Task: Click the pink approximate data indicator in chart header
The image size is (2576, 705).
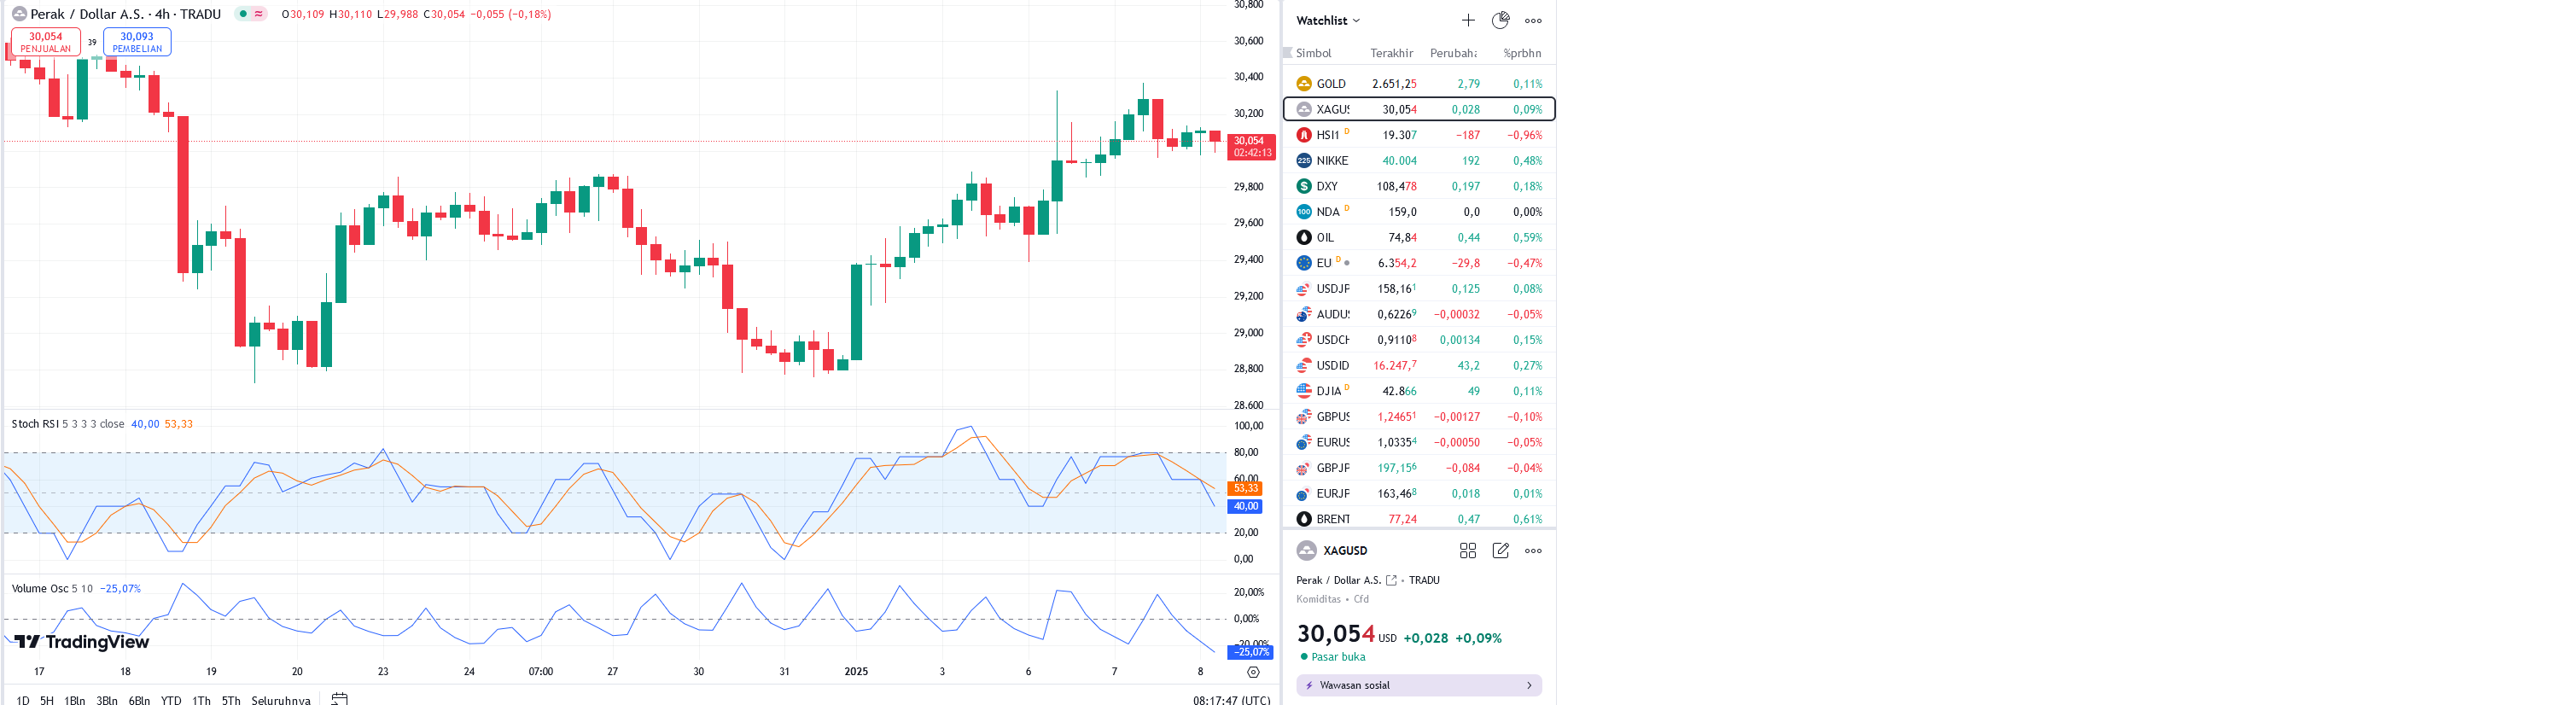Action: (x=259, y=14)
